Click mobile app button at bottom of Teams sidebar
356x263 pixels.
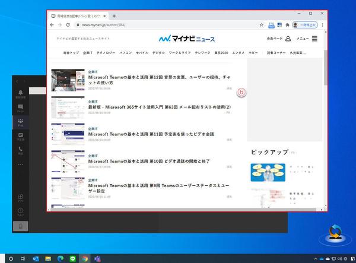pos(20,226)
